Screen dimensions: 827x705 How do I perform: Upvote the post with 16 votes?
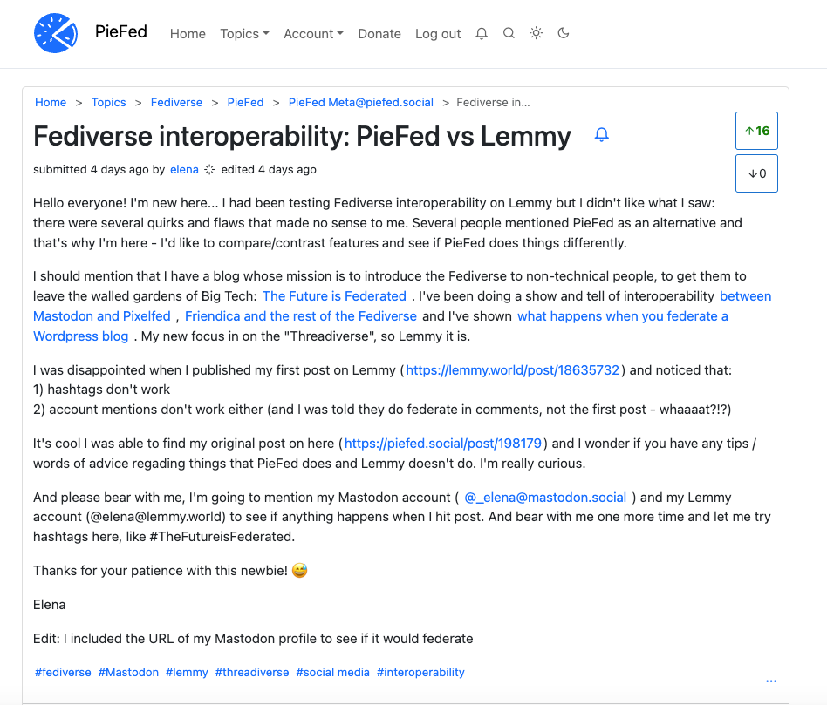click(756, 131)
